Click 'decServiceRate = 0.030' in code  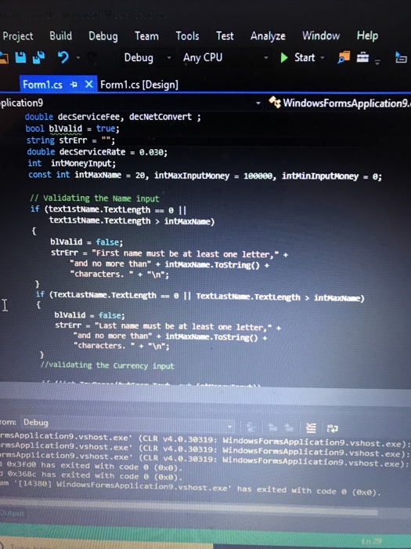[112, 152]
